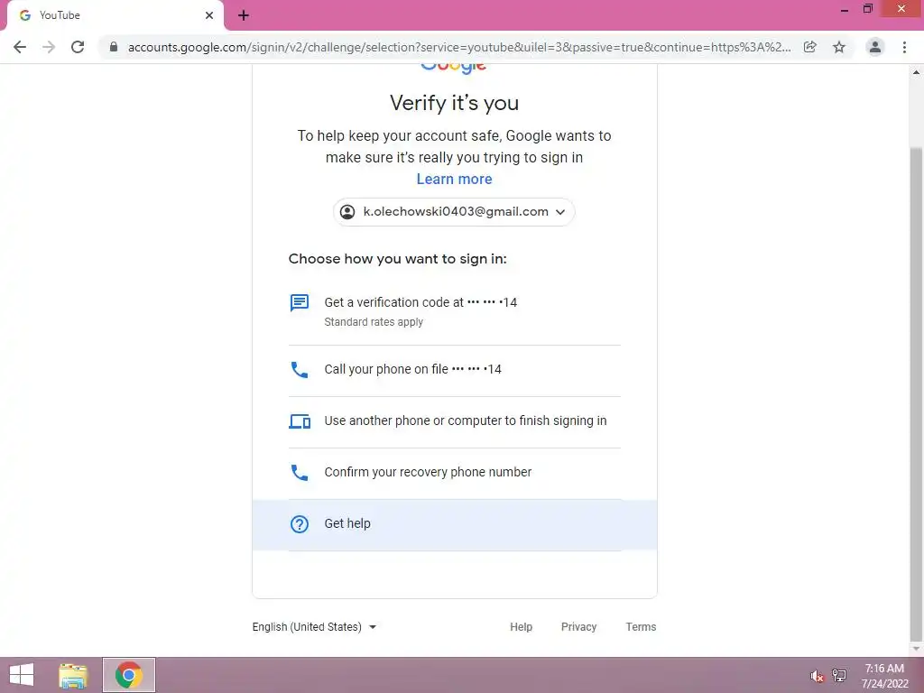Click the phone icon beside Call your phone

click(x=300, y=370)
